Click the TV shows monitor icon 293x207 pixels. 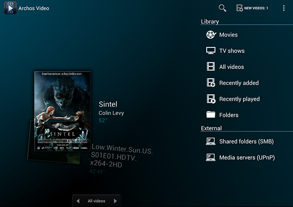210,50
